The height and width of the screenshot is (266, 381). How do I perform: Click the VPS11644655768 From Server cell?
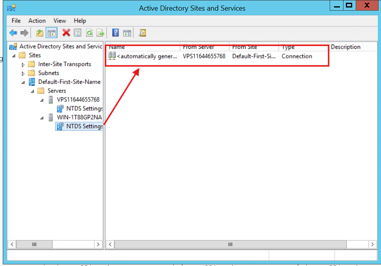[x=204, y=56]
